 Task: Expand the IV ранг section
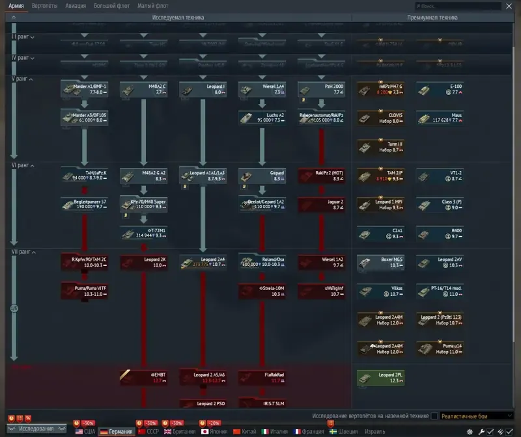(x=23, y=58)
